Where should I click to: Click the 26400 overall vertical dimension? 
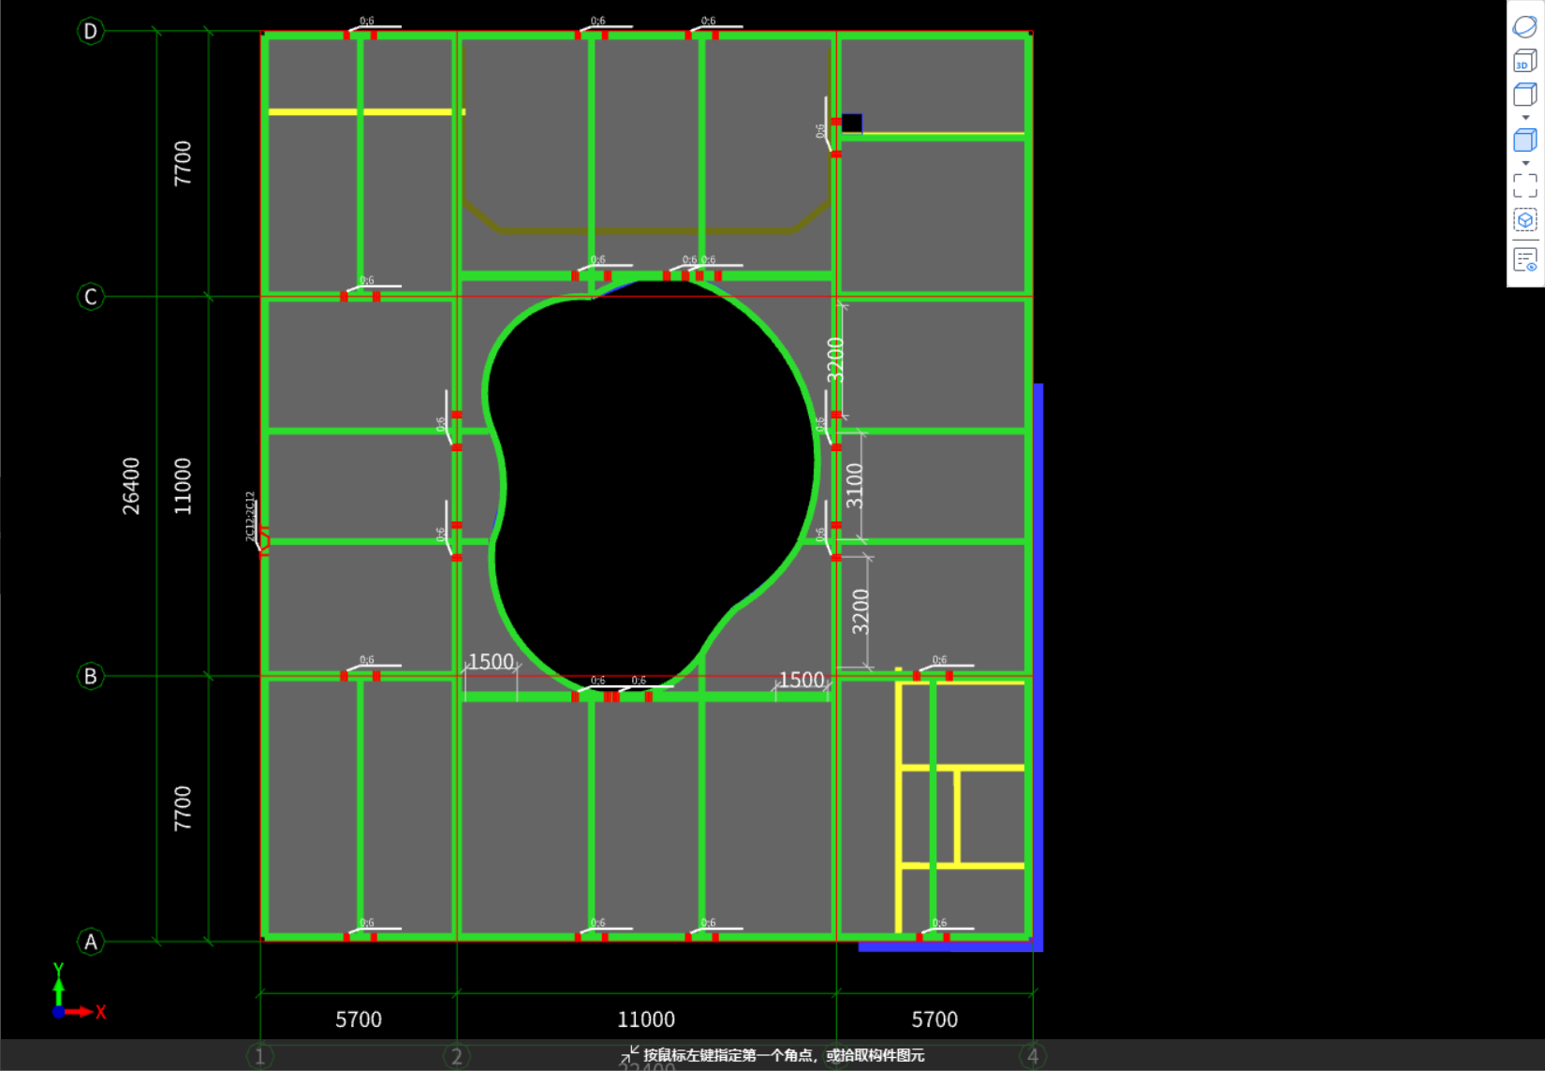pos(131,486)
